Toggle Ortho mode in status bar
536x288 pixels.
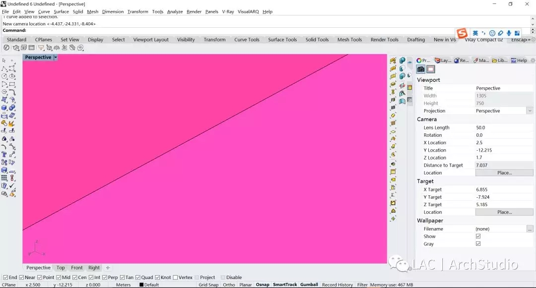[x=229, y=285]
